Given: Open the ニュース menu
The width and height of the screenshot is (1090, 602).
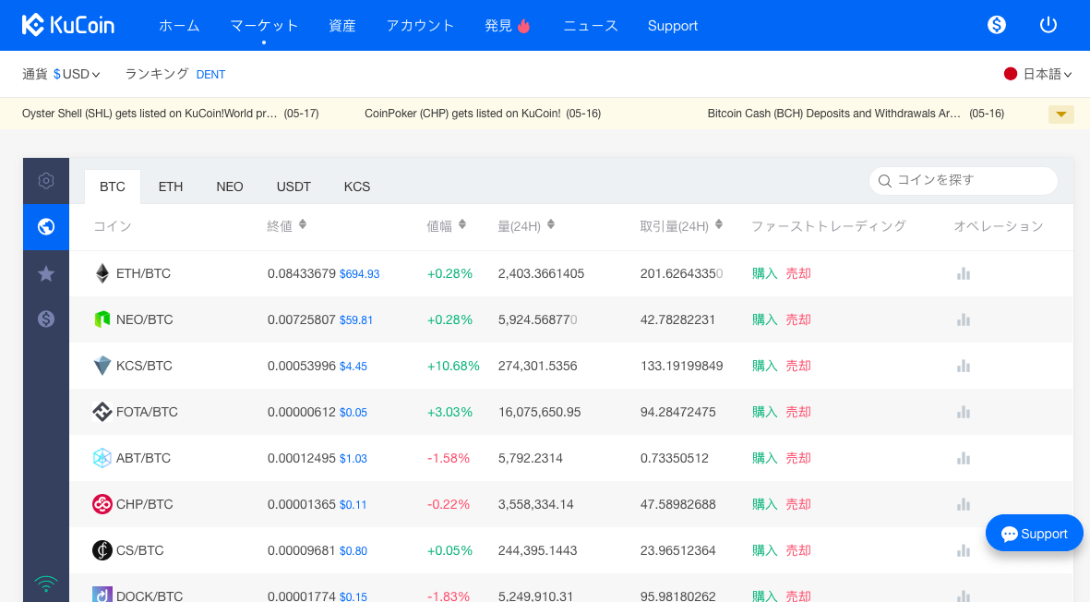Looking at the screenshot, I should 590,26.
